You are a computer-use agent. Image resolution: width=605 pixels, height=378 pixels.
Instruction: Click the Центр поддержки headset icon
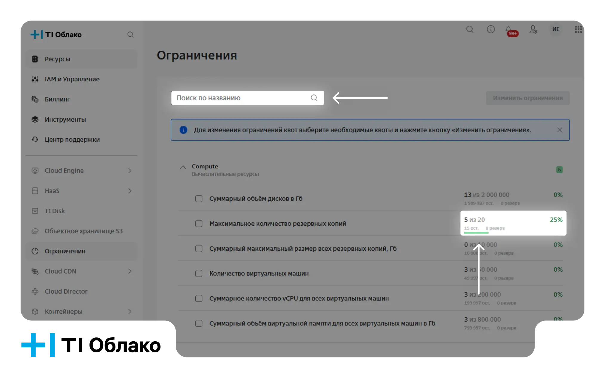point(35,140)
